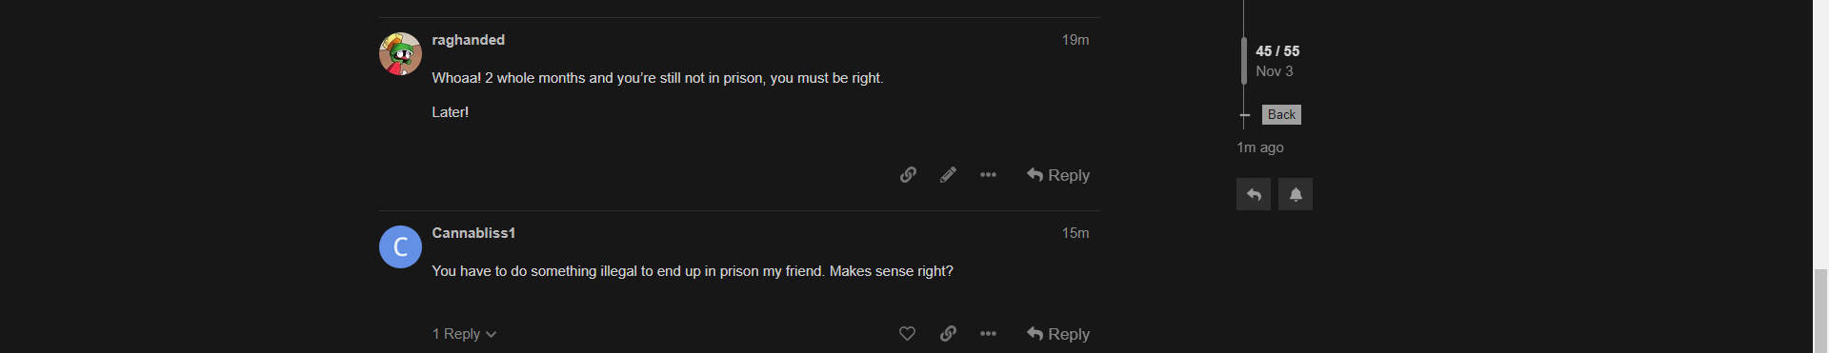Click the 19m post timestamp
The image size is (1829, 353).
pyautogui.click(x=1075, y=40)
